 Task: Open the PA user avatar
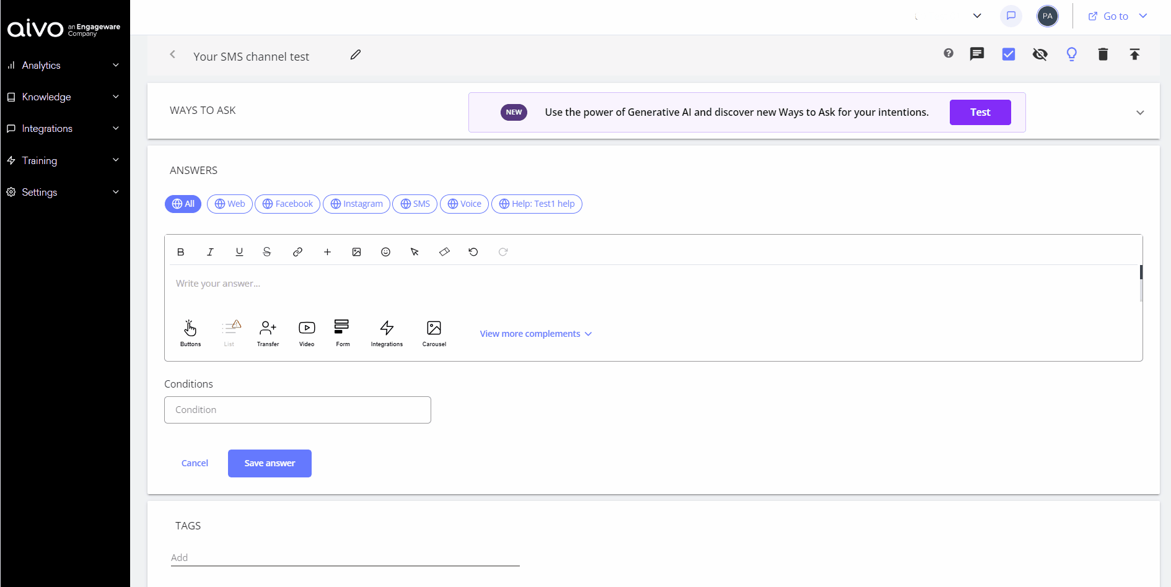click(x=1048, y=16)
